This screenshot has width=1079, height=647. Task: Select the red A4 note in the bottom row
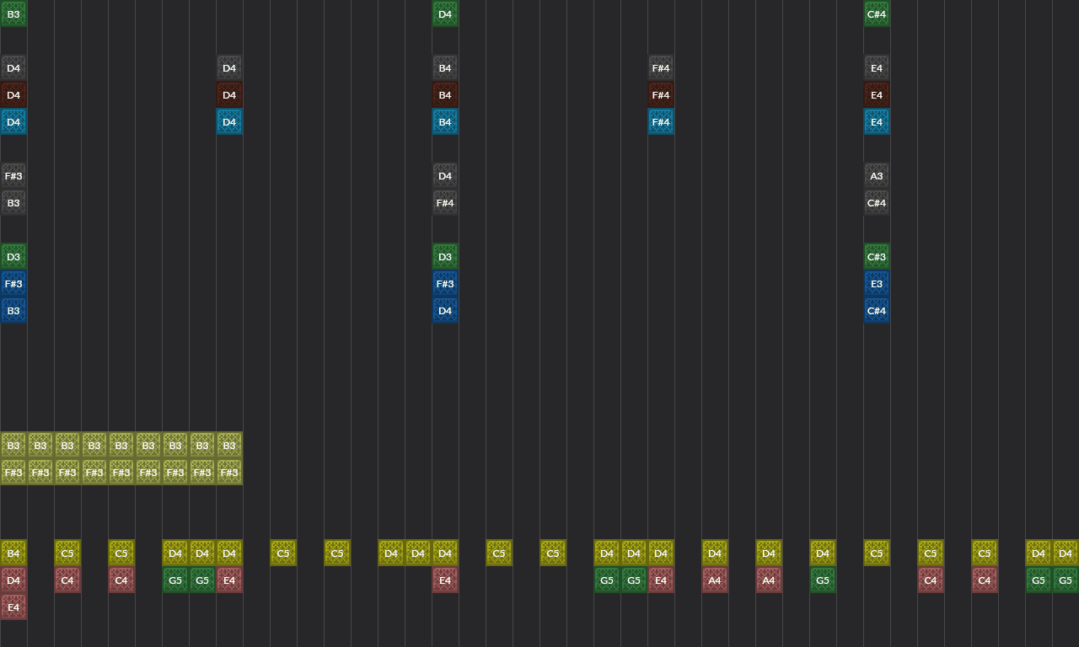point(715,580)
